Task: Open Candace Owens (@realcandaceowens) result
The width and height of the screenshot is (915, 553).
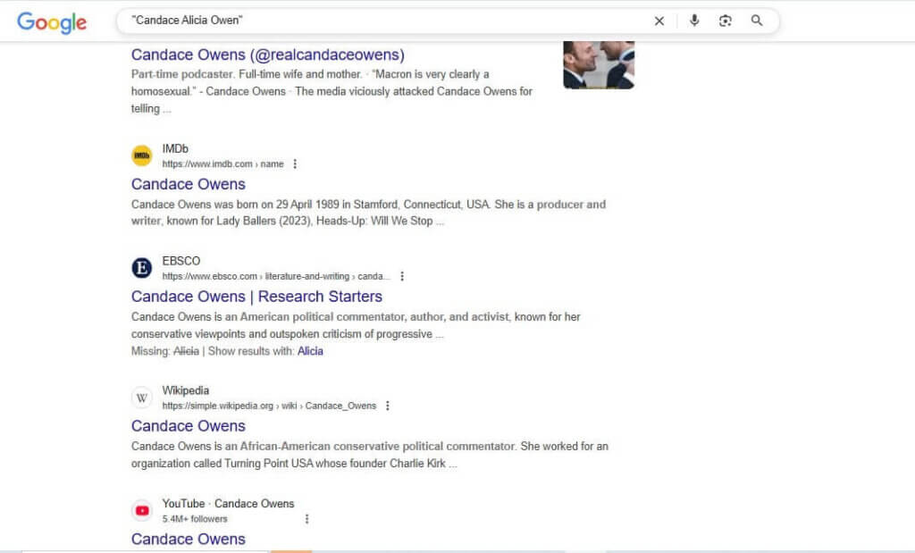Action: click(x=267, y=55)
